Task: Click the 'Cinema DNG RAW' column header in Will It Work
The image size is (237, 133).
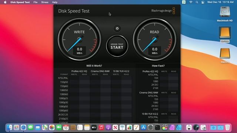Action: (100, 71)
